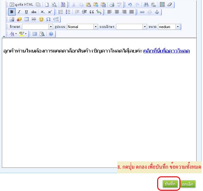This screenshot has height=191, width=203.
Task: Toggle Show Blocks icon
Action: coord(42,34)
